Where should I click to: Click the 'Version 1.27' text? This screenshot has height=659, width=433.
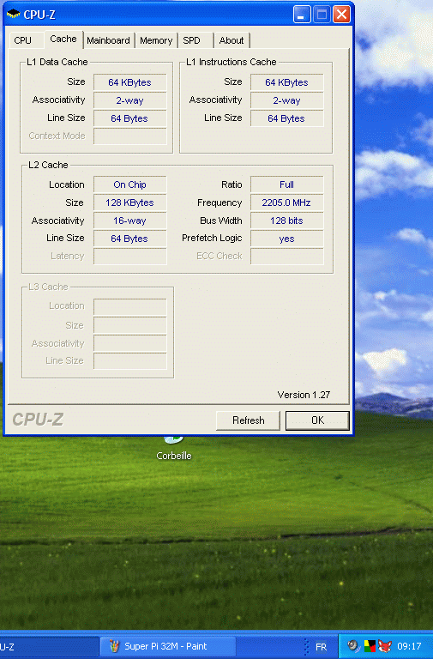[304, 395]
